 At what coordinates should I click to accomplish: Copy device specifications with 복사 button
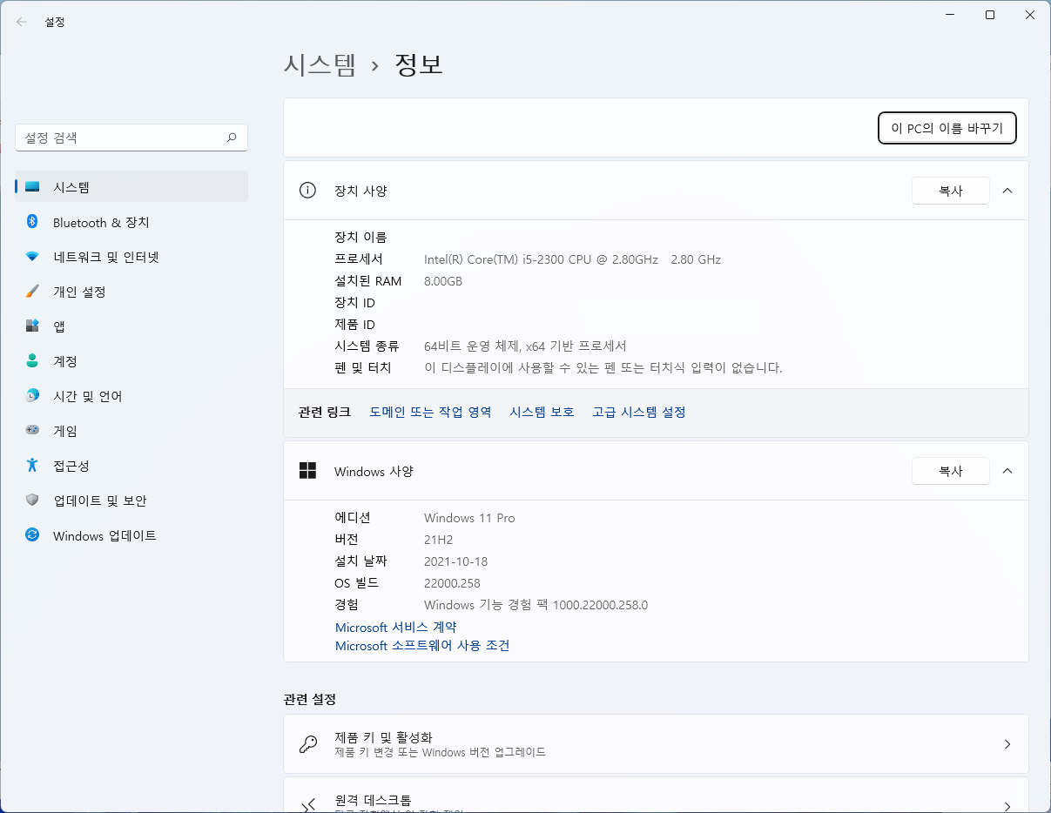tap(951, 191)
